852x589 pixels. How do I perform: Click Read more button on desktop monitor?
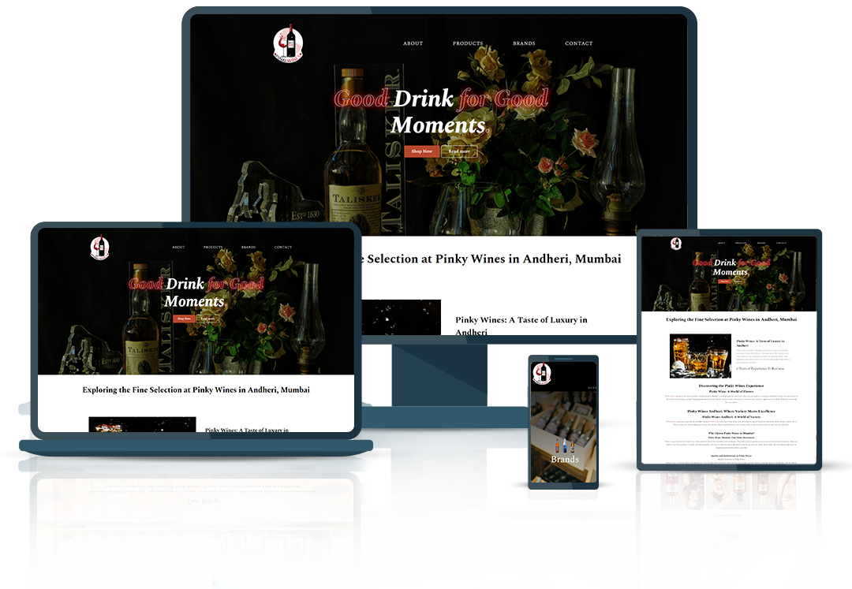click(x=459, y=151)
